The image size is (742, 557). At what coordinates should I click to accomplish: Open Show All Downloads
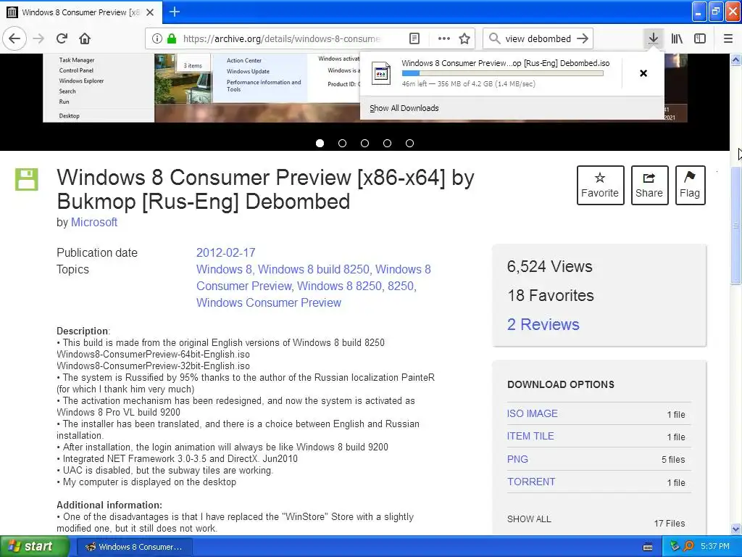[404, 108]
